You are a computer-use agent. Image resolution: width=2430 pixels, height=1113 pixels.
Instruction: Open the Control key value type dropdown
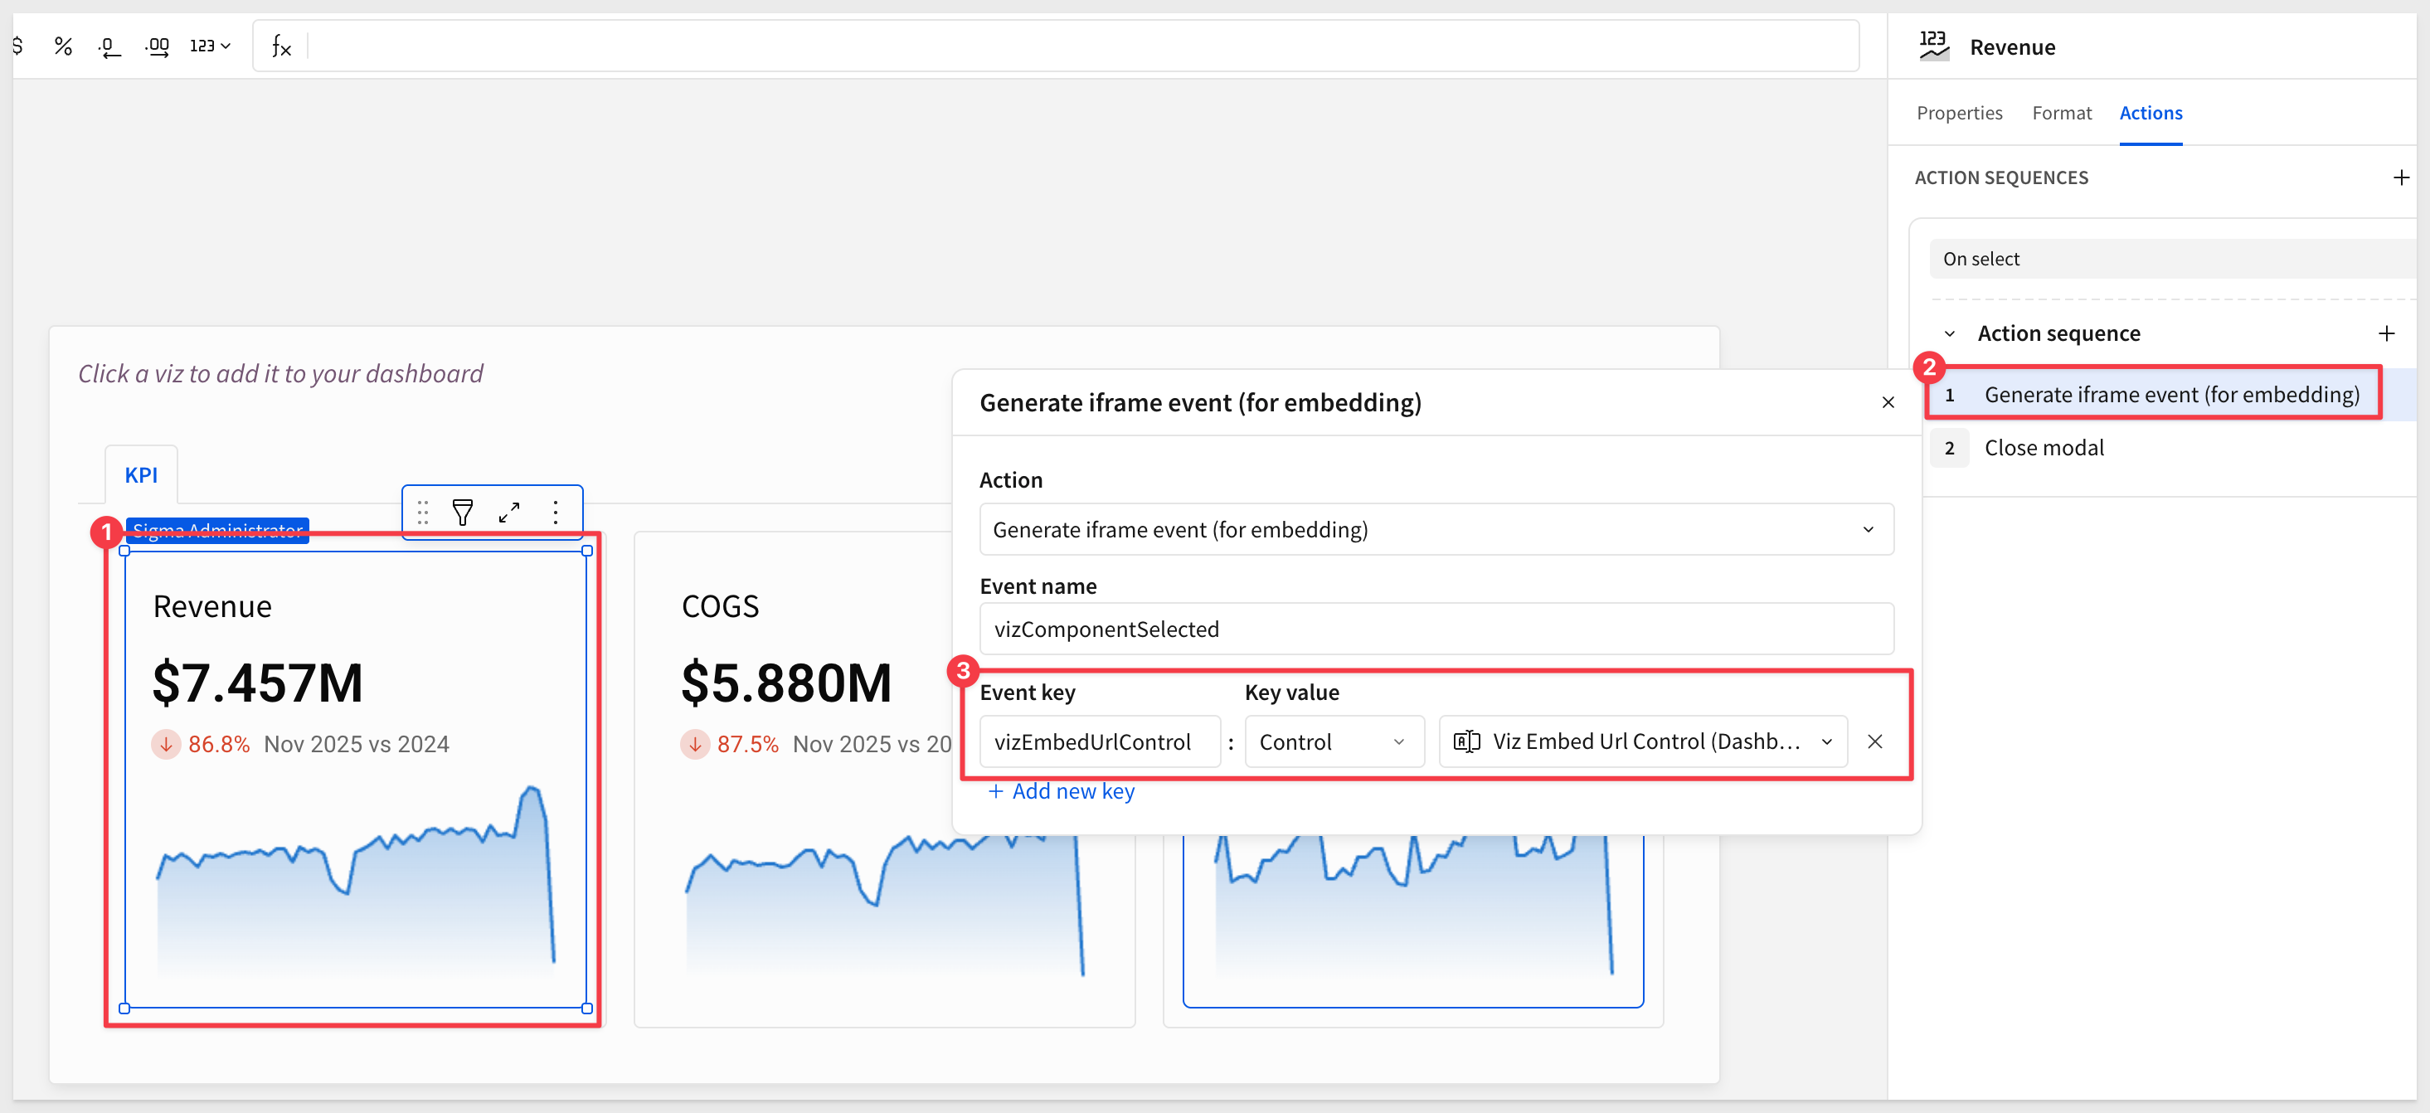(1332, 741)
